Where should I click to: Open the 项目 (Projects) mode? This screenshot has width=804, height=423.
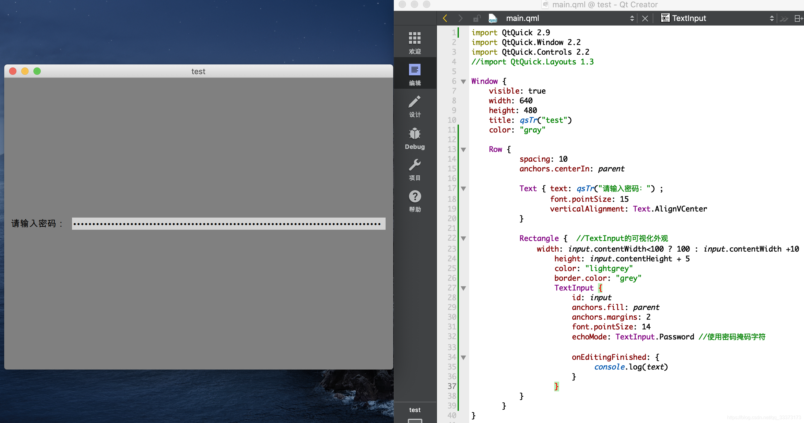[414, 170]
